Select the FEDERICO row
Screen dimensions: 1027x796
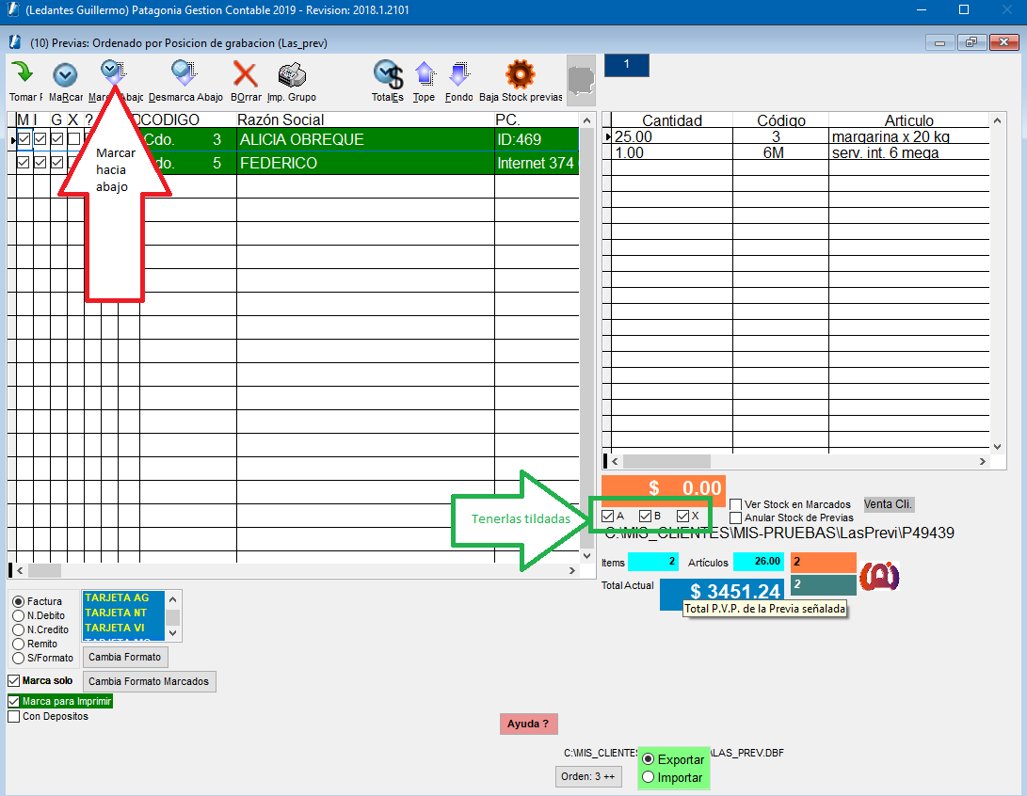(295, 163)
